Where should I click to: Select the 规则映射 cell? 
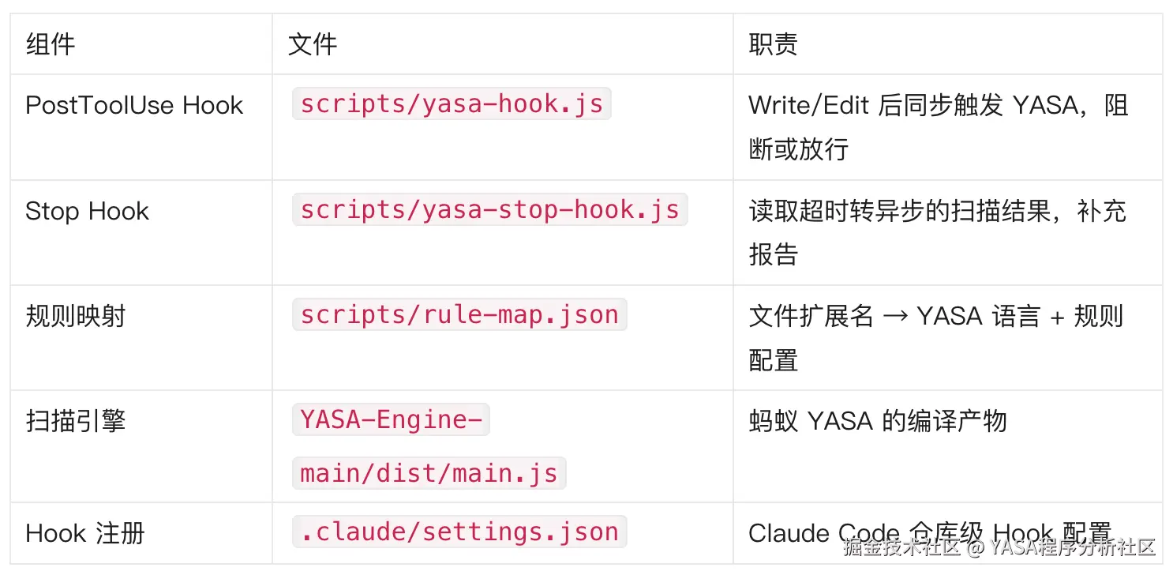click(x=76, y=317)
